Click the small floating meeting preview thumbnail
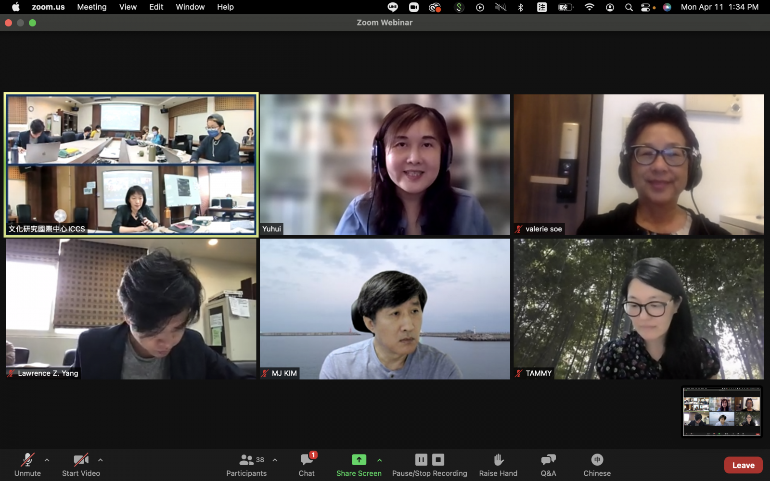770x481 pixels. pyautogui.click(x=722, y=412)
